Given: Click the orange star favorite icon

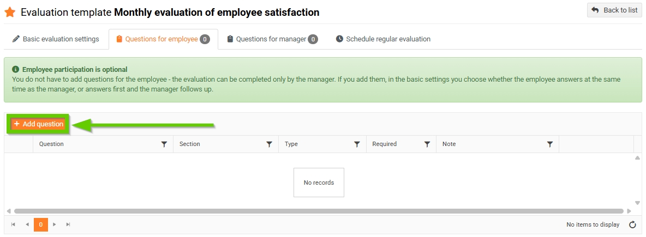Looking at the screenshot, I should coord(10,12).
